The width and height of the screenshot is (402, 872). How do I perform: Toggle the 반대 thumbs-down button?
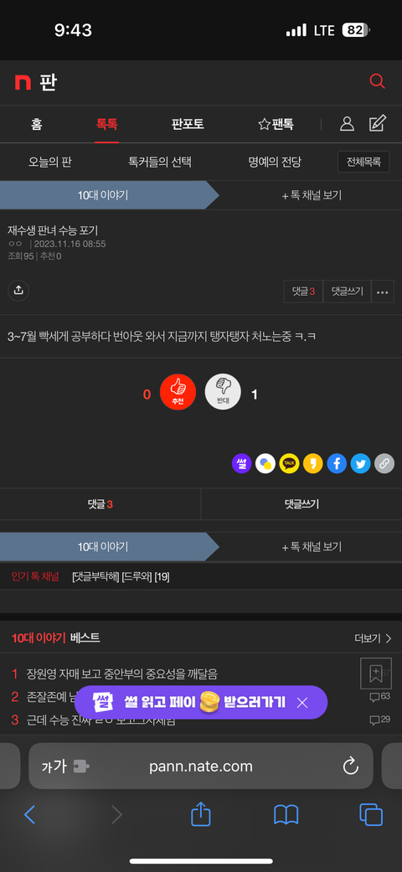(x=223, y=392)
